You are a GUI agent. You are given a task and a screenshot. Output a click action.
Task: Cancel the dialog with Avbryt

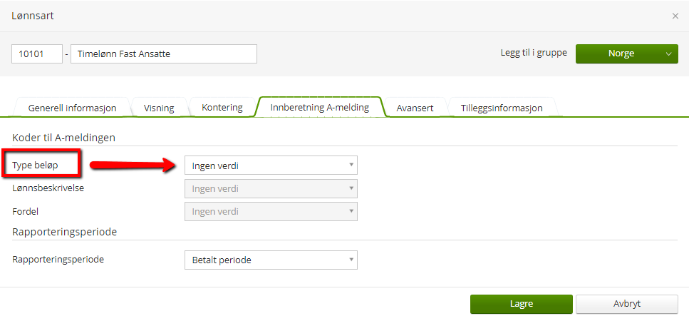point(626,304)
